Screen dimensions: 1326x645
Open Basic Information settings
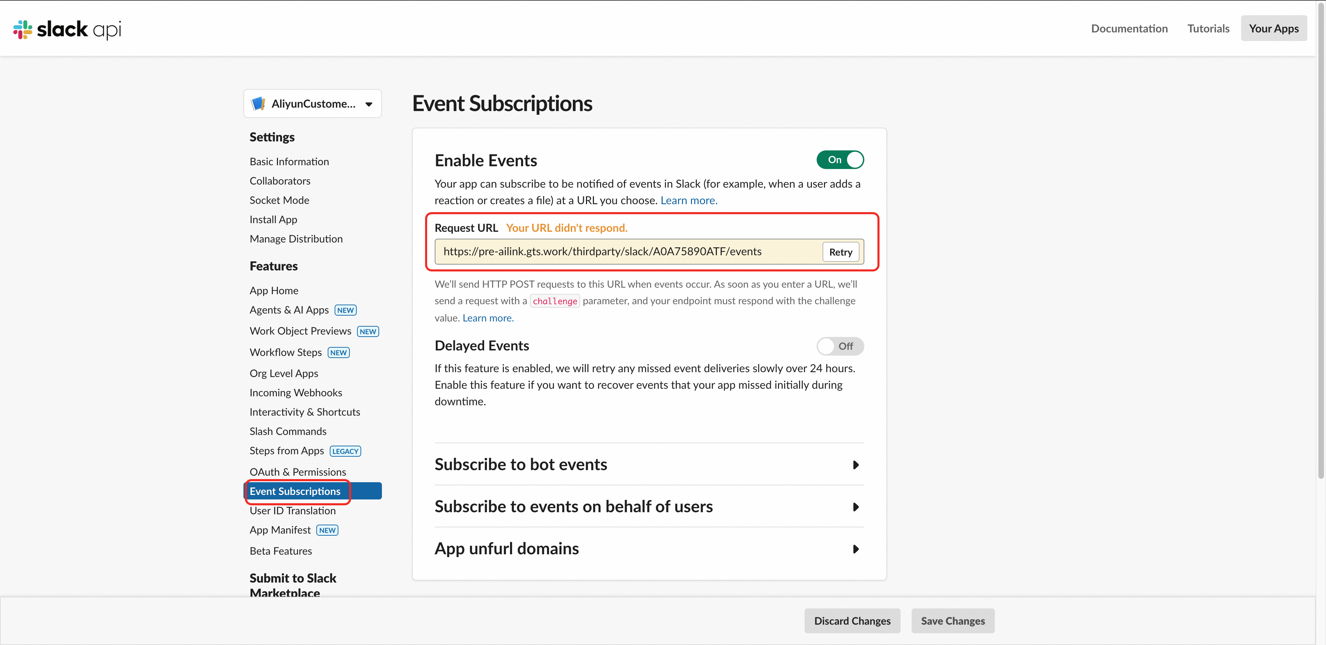click(x=289, y=161)
